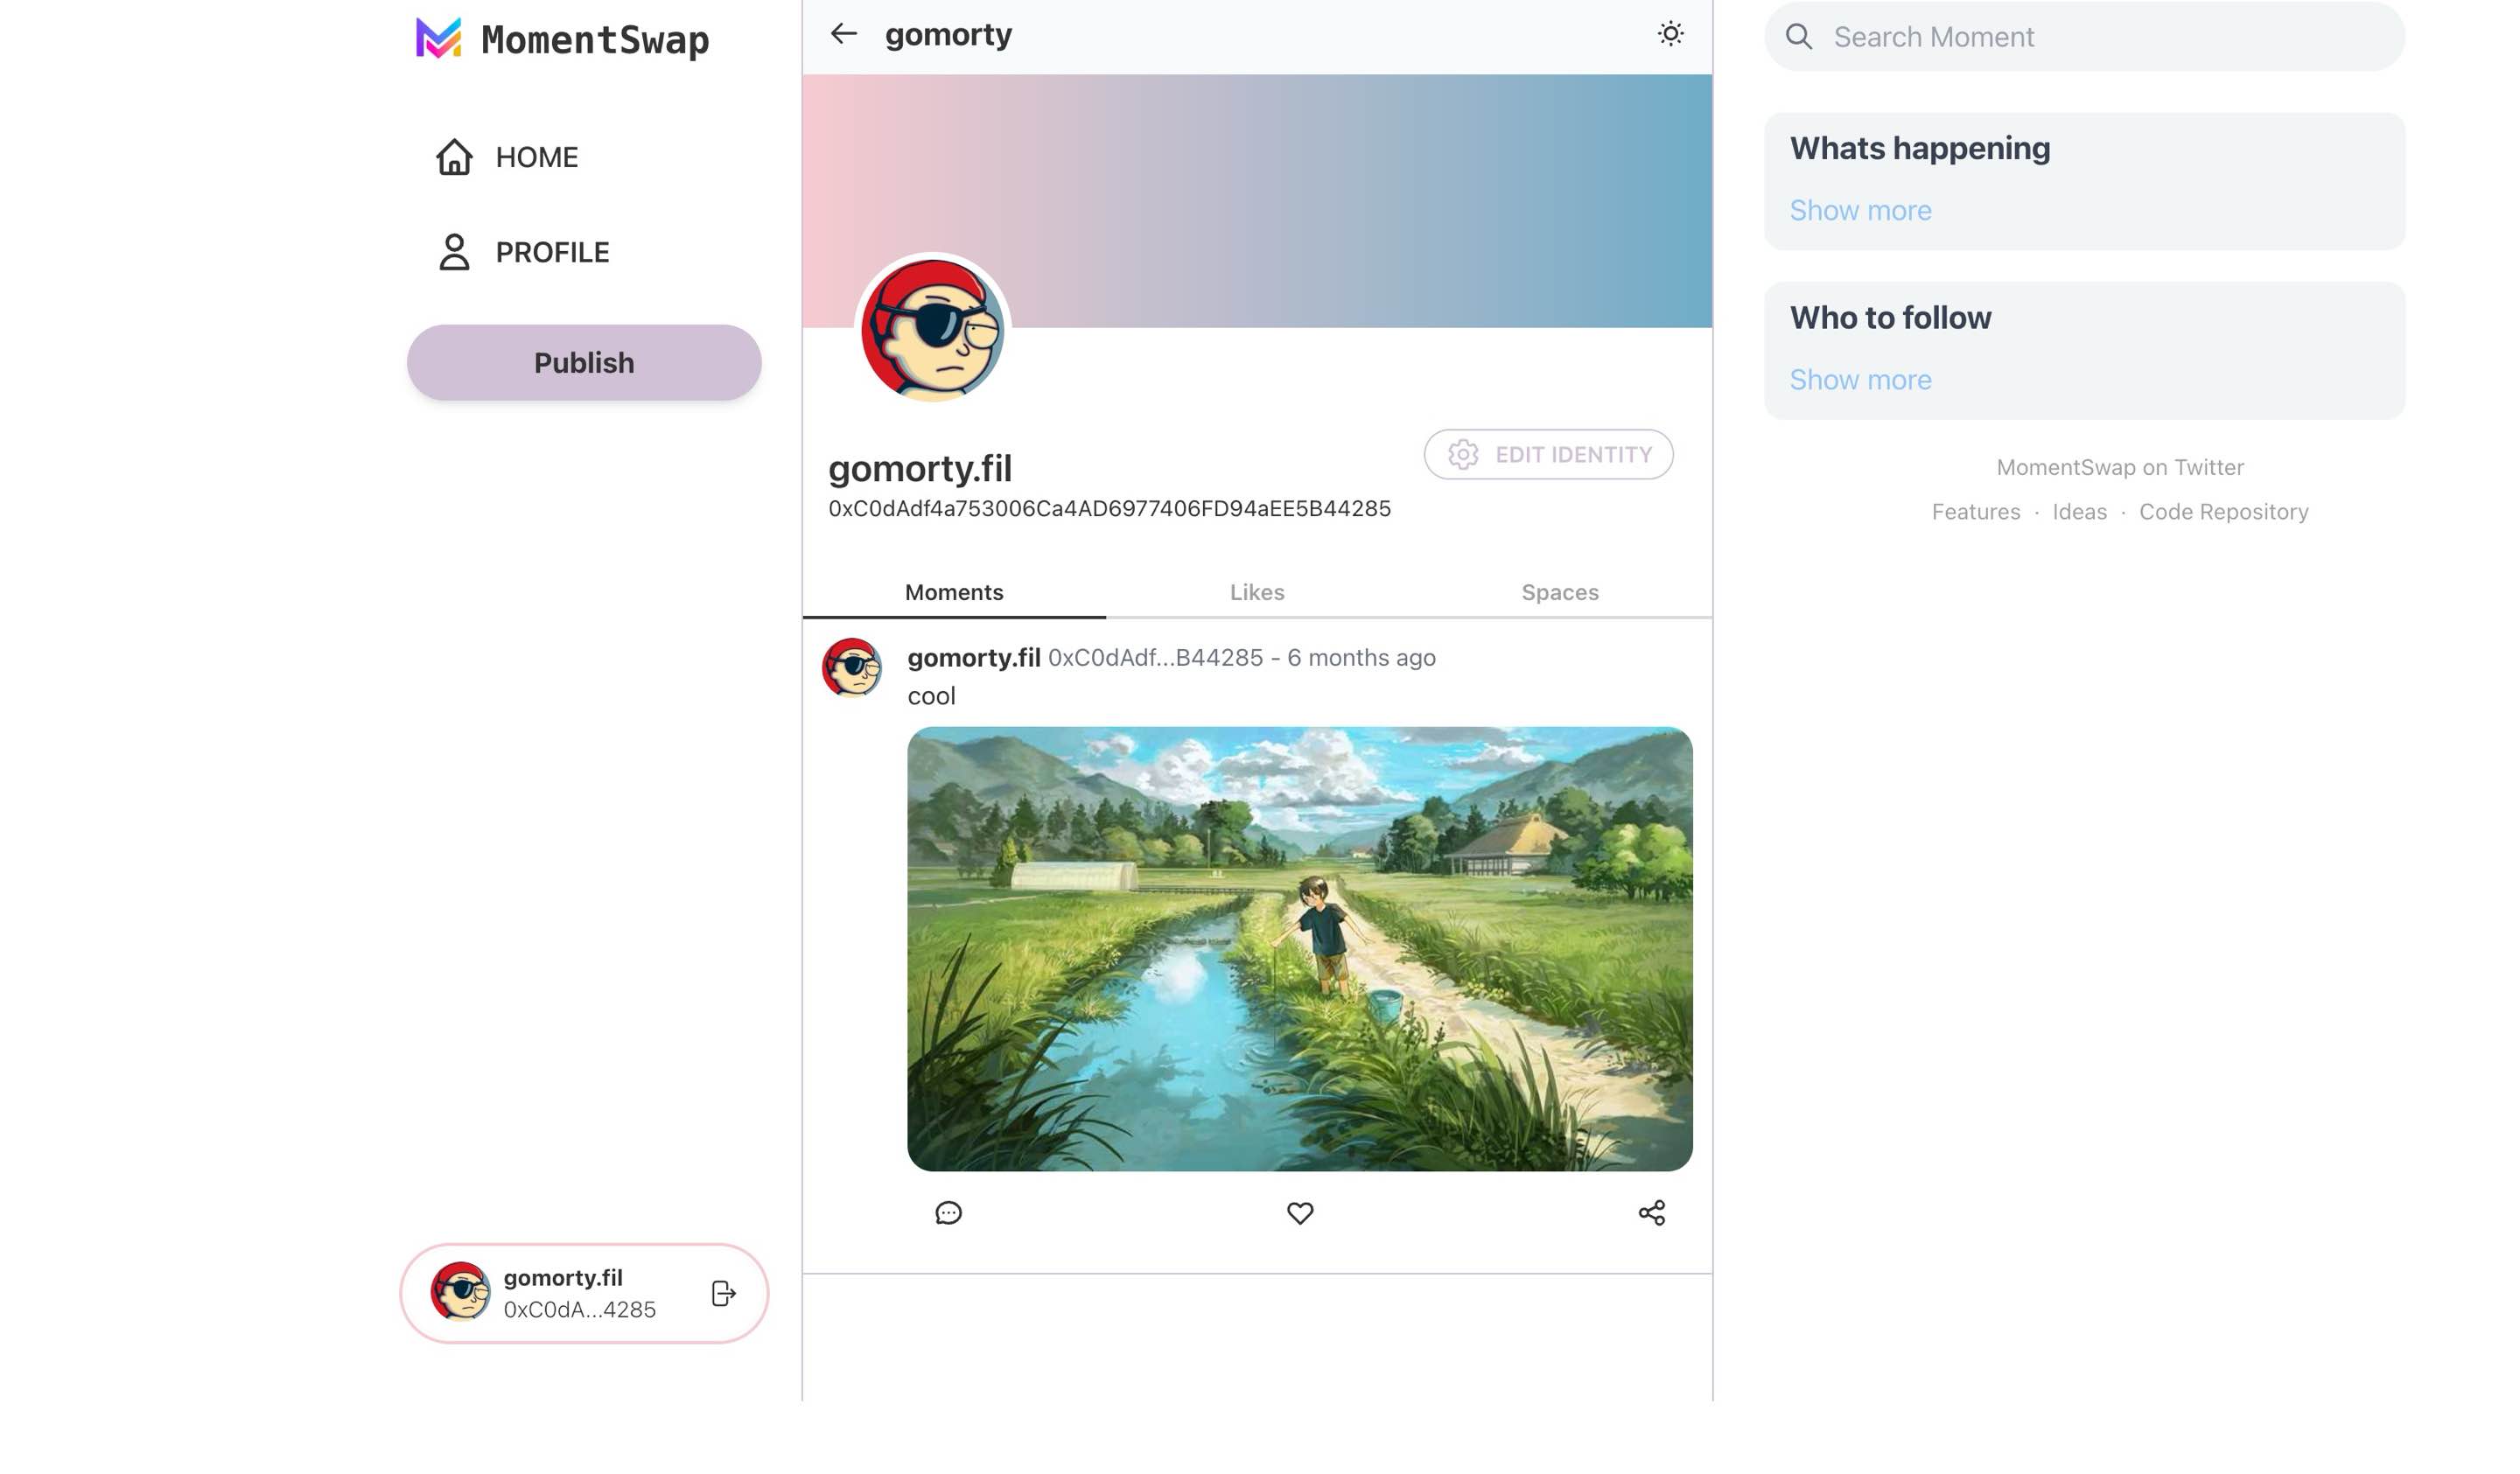Click the Publish button
The height and width of the screenshot is (1474, 2520).
click(584, 362)
